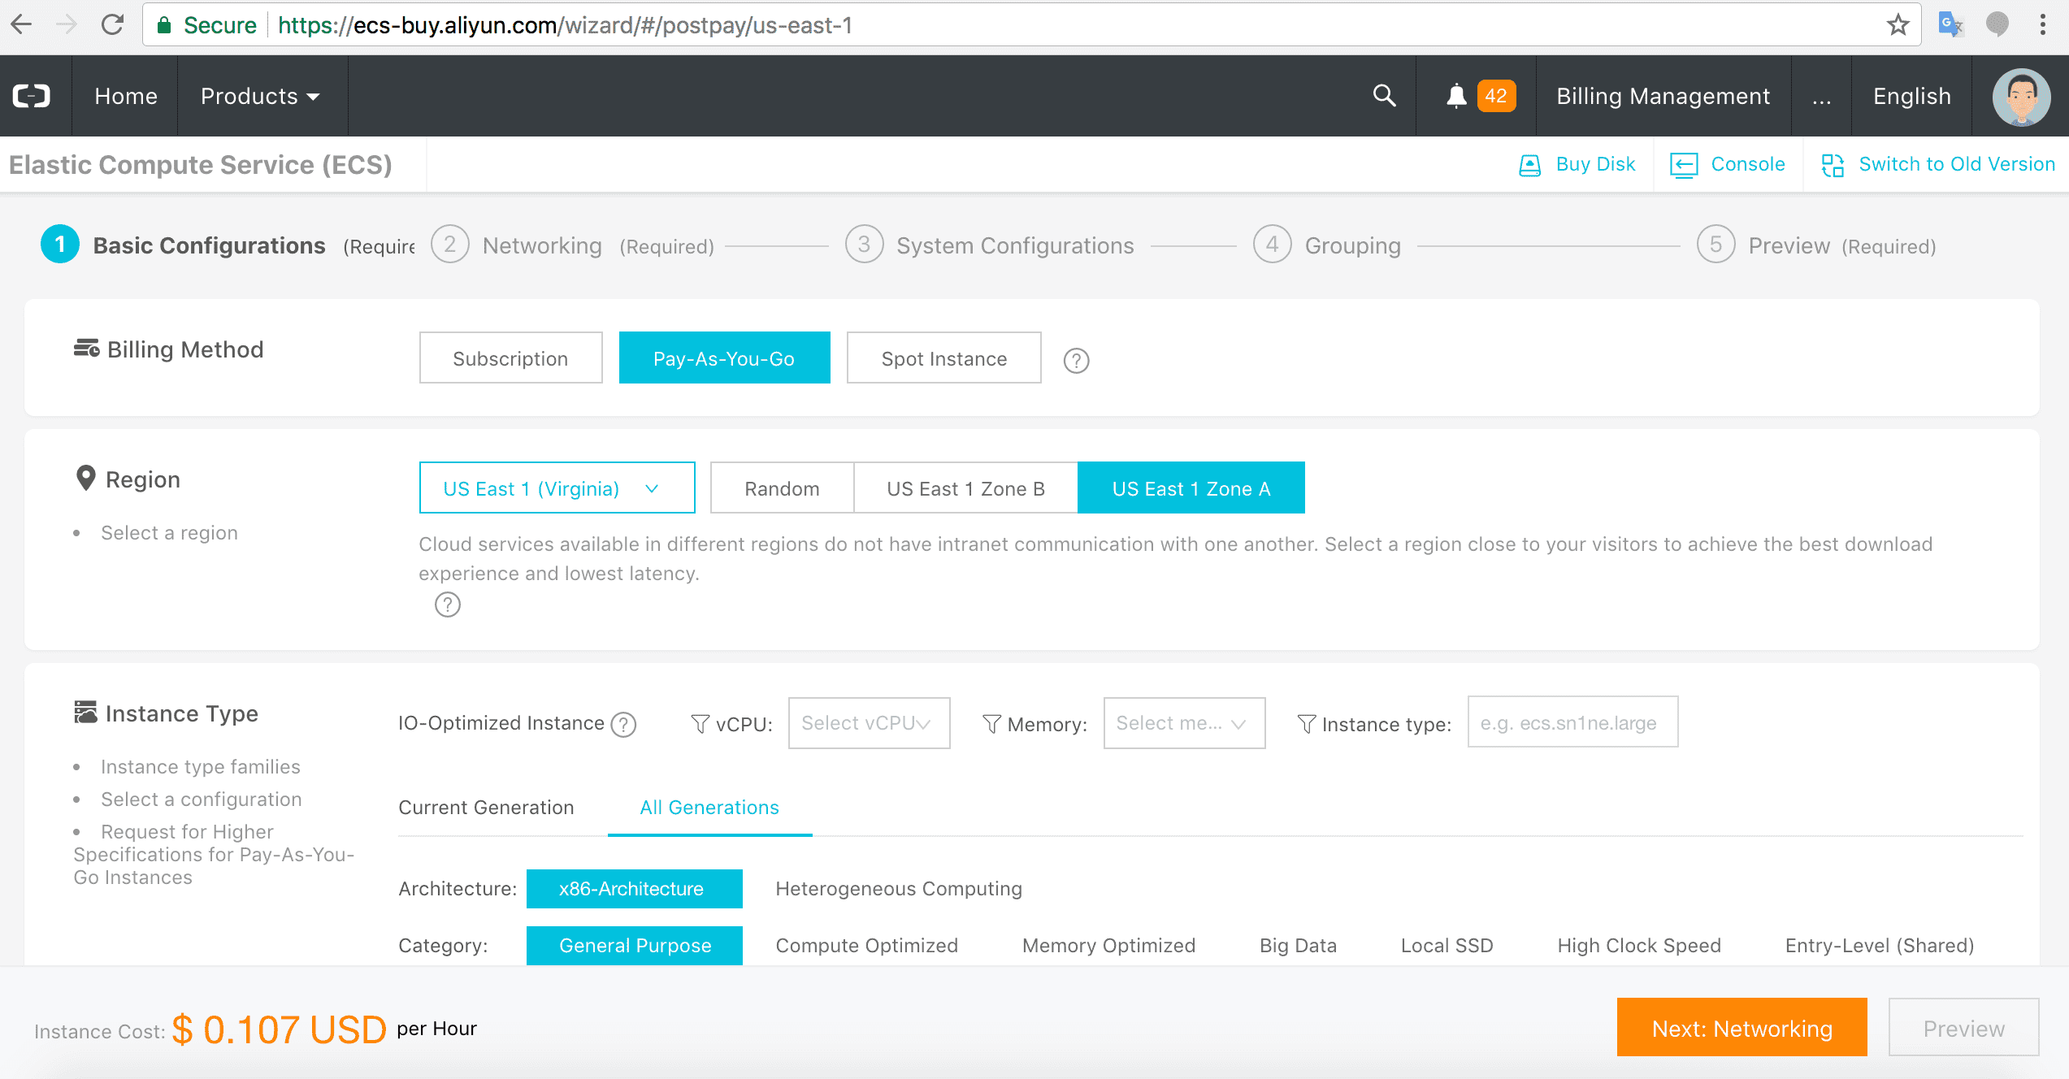Switch to All Generations tab
The width and height of the screenshot is (2069, 1079).
[x=709, y=807]
